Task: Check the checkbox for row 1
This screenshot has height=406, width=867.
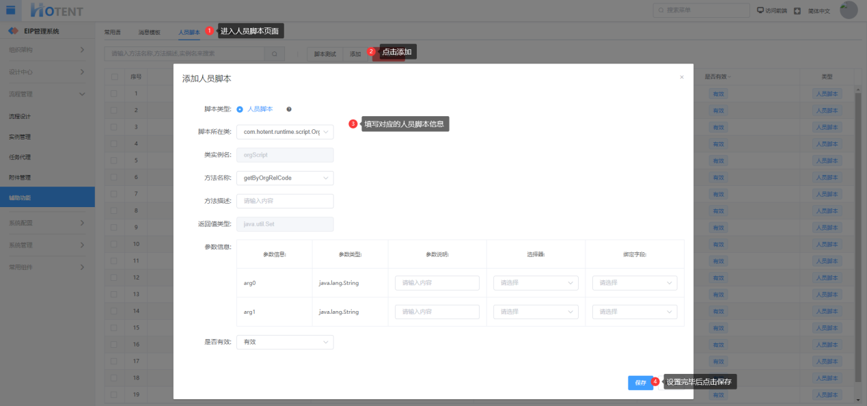Action: point(114,93)
